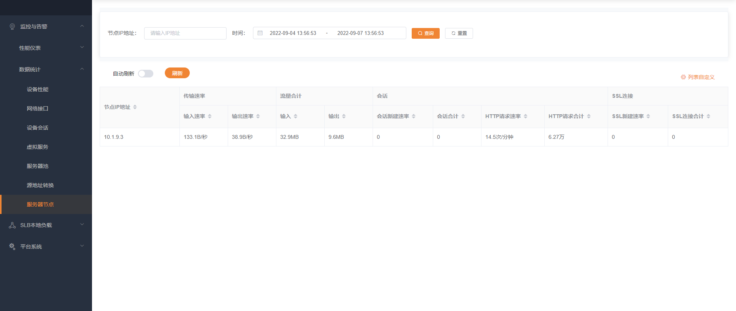Click the 重置 reset button

[459, 33]
